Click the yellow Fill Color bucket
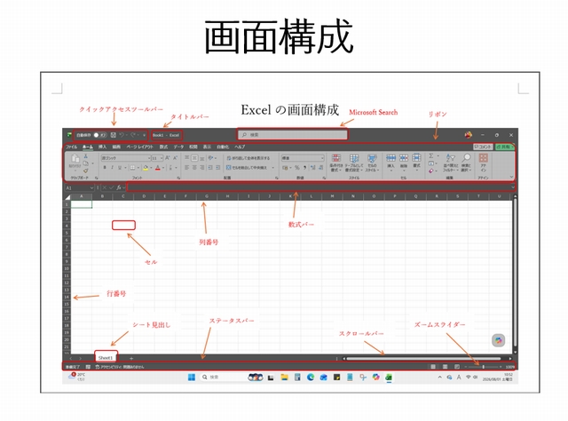Image resolution: width=568 pixels, height=421 pixels. (x=146, y=168)
